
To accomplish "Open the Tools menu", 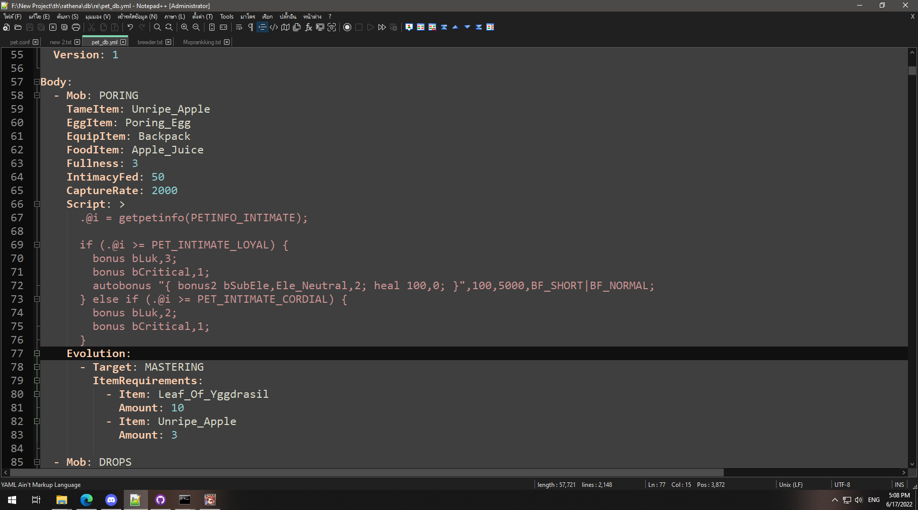I will [226, 16].
